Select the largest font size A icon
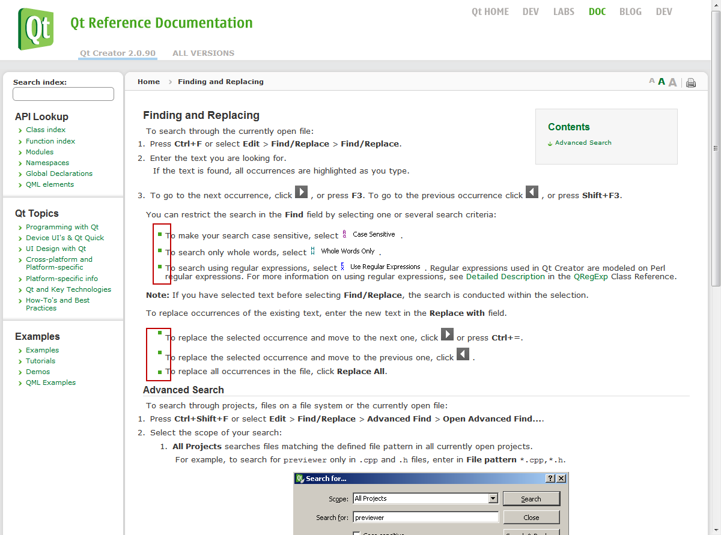Viewport: 721px width, 535px height. (672, 82)
